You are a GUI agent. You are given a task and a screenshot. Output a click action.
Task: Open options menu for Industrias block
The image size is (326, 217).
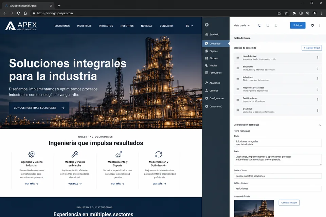pos(318,79)
